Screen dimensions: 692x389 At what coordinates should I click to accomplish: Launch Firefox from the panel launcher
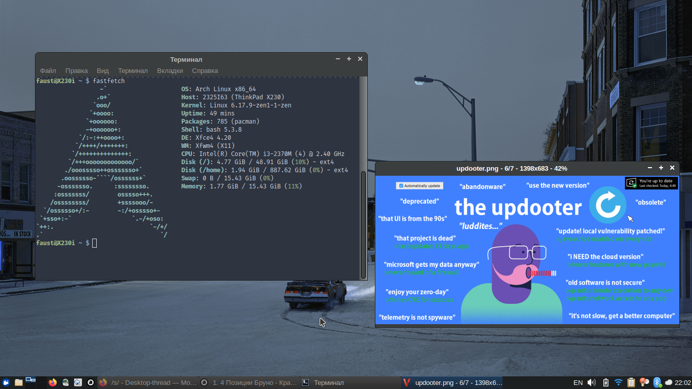[53, 382]
